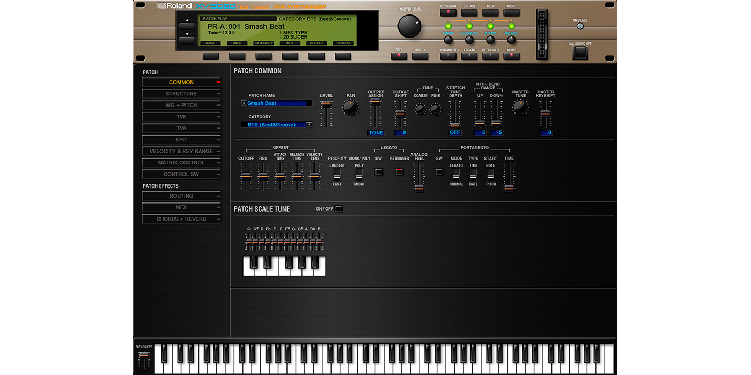The image size is (751, 375).
Task: Click the Cutoff control knob
Action: 448,40
